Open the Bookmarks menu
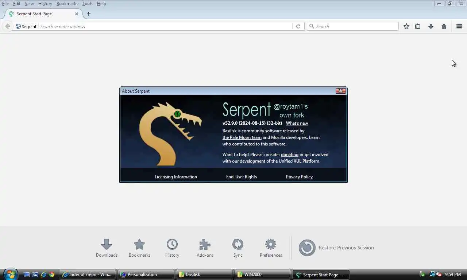This screenshot has height=280, width=467. tap(67, 4)
